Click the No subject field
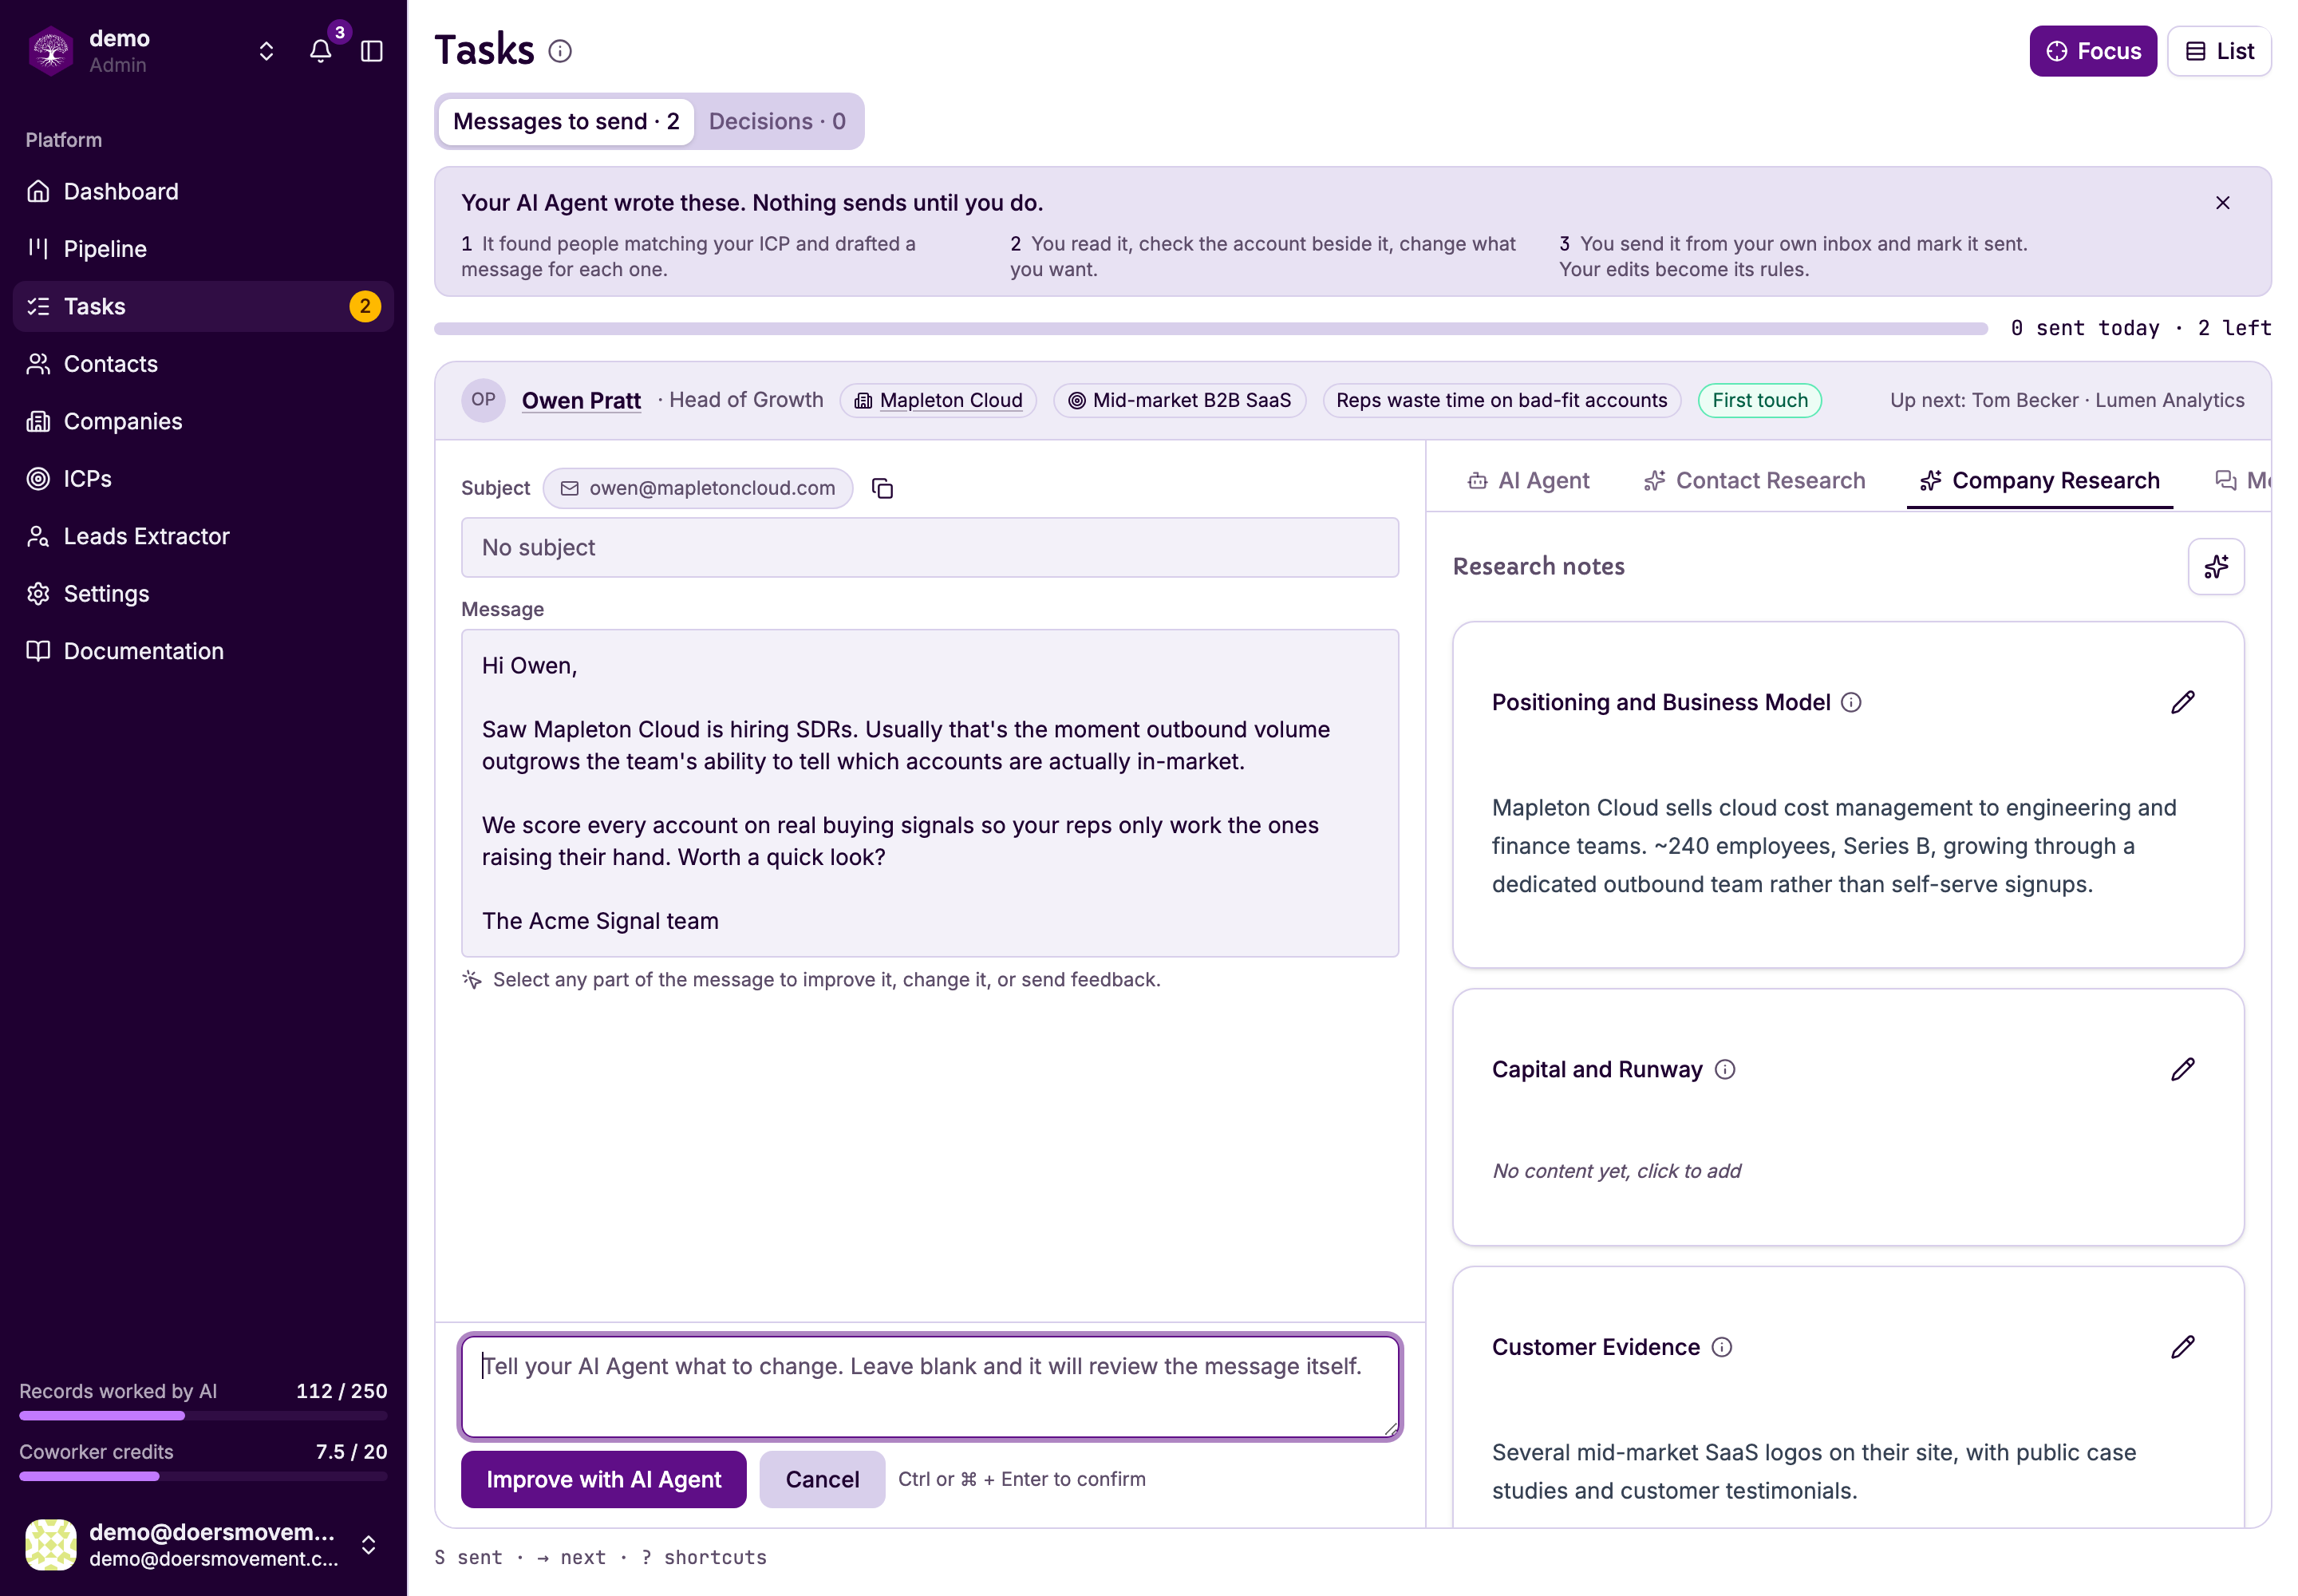 (x=929, y=547)
